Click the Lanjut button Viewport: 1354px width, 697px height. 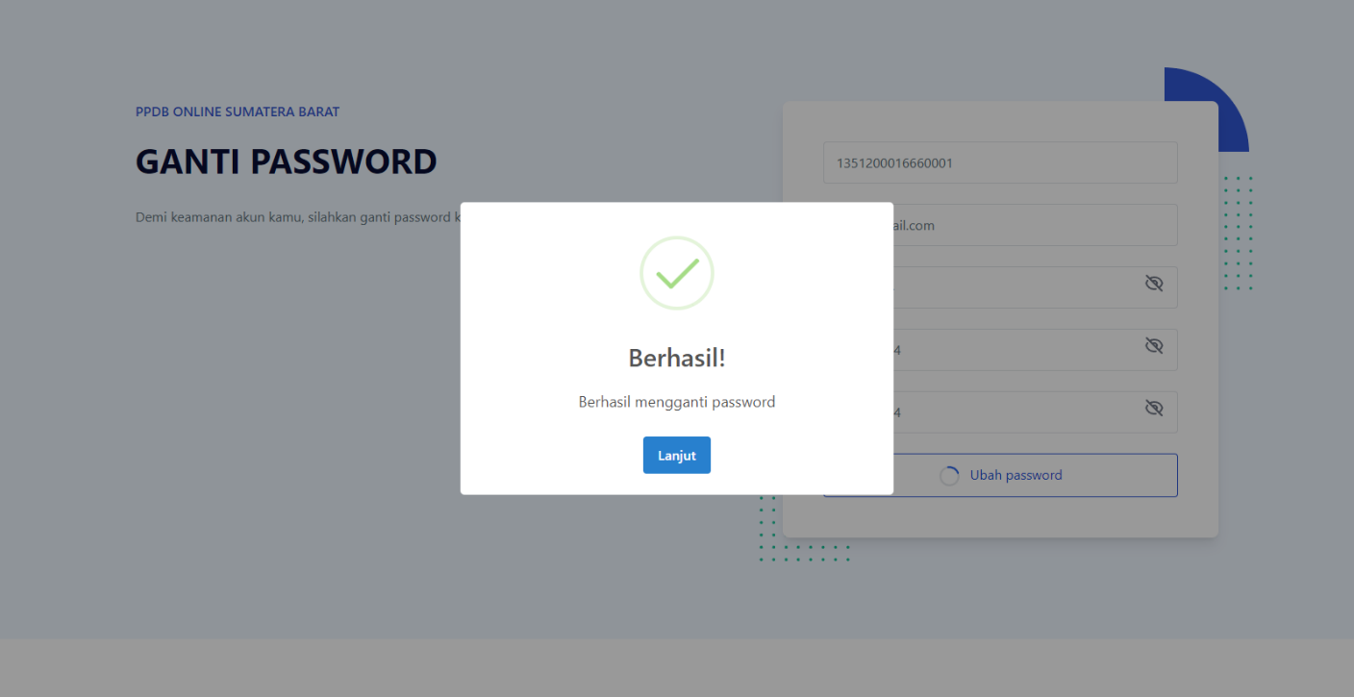coord(676,456)
